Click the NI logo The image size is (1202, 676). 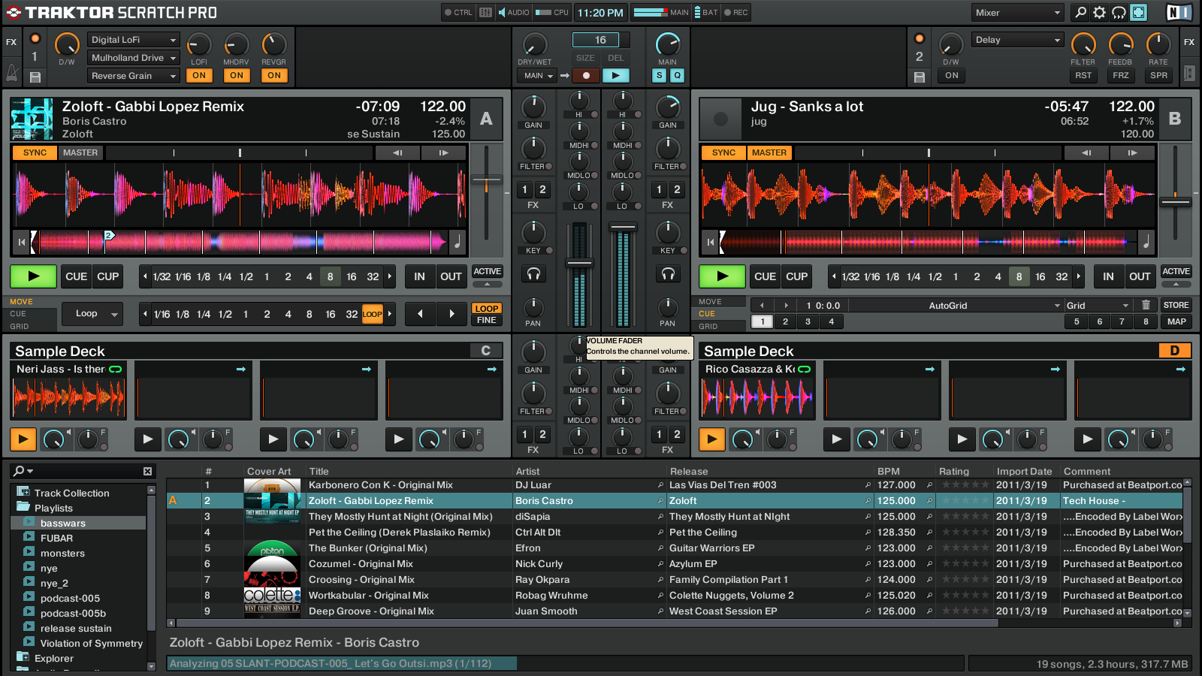[1179, 12]
